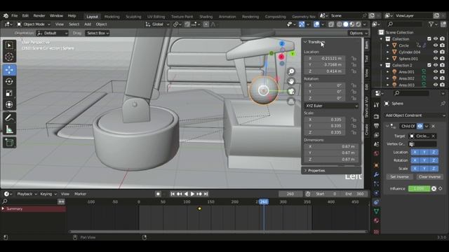Screen dimensions: 449x252
Task: Clear the Circle target field
Action: (434, 136)
